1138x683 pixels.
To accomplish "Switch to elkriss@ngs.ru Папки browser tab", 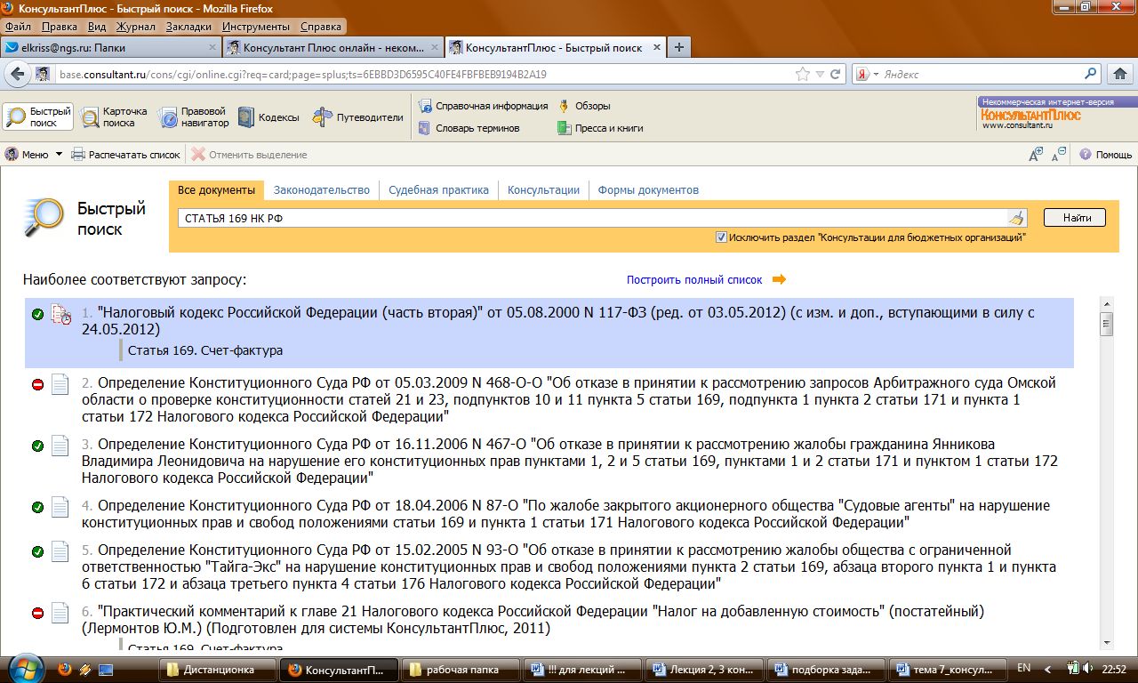I will [110, 47].
